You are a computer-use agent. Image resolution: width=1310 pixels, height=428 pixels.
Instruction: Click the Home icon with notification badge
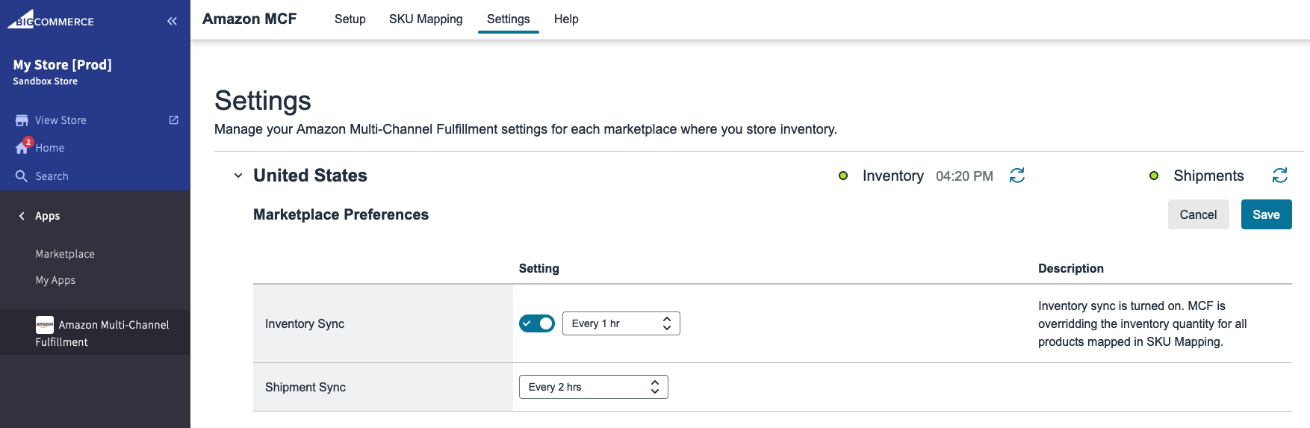point(22,147)
